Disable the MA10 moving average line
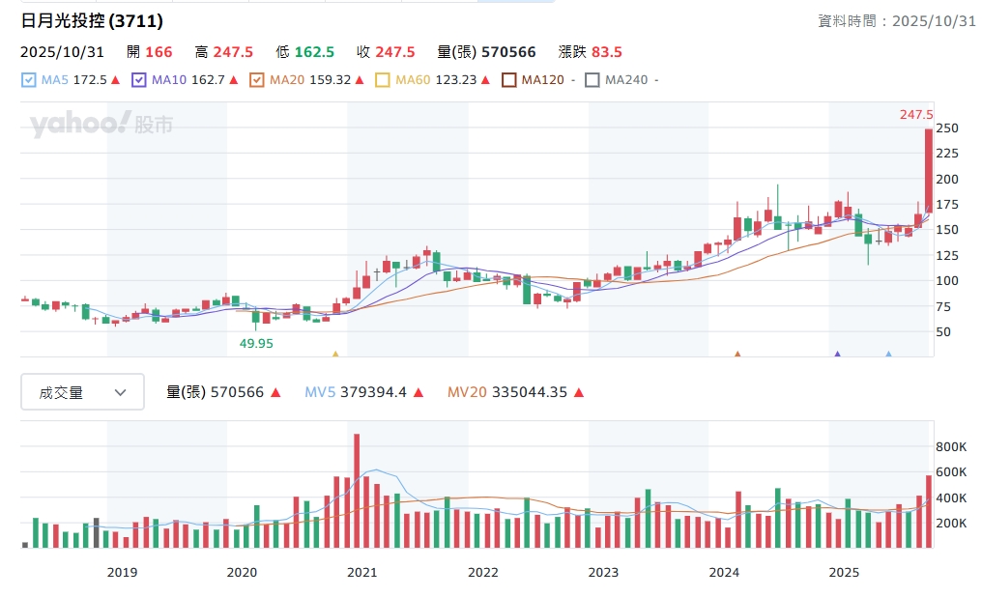The image size is (982, 597). [x=138, y=80]
